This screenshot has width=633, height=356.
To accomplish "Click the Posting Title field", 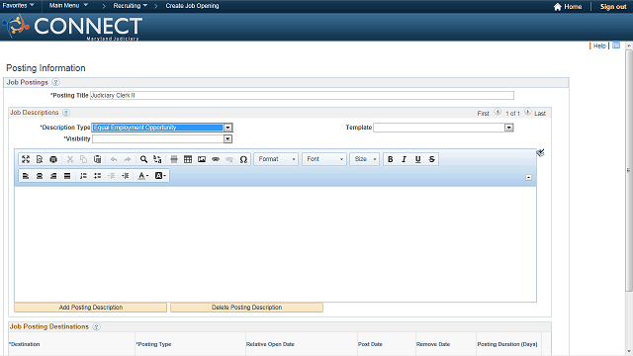I will click(x=302, y=95).
